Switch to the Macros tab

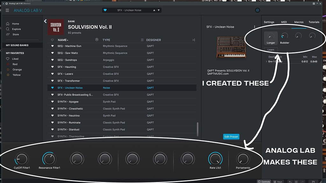click(299, 22)
